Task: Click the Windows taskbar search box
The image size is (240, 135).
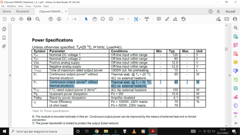Action: pyautogui.click(x=41, y=131)
